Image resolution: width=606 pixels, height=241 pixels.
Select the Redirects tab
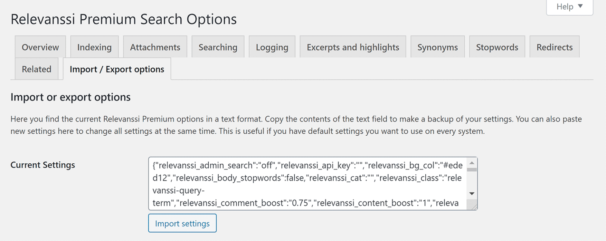pyautogui.click(x=554, y=47)
